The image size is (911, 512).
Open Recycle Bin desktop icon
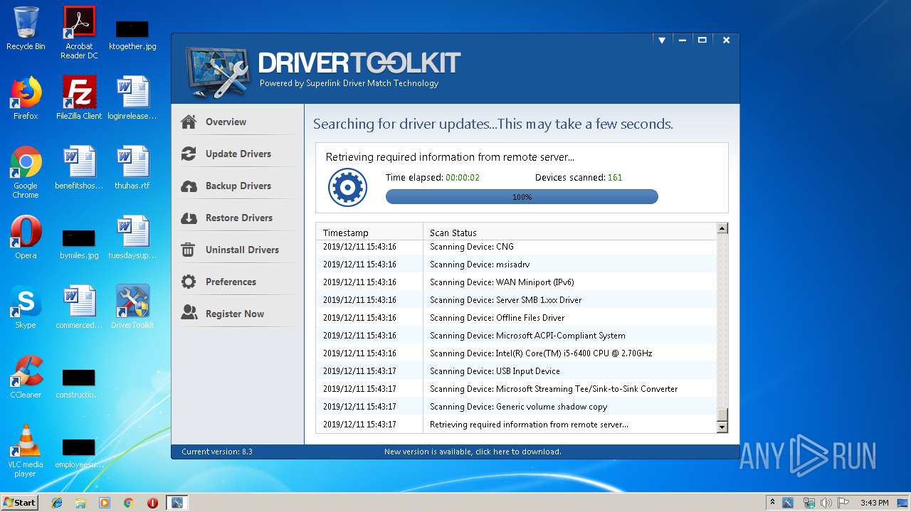[26, 28]
